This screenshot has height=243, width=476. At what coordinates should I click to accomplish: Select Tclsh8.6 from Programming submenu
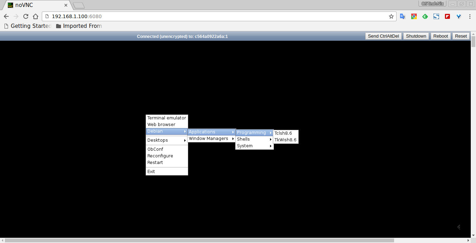tap(283, 133)
